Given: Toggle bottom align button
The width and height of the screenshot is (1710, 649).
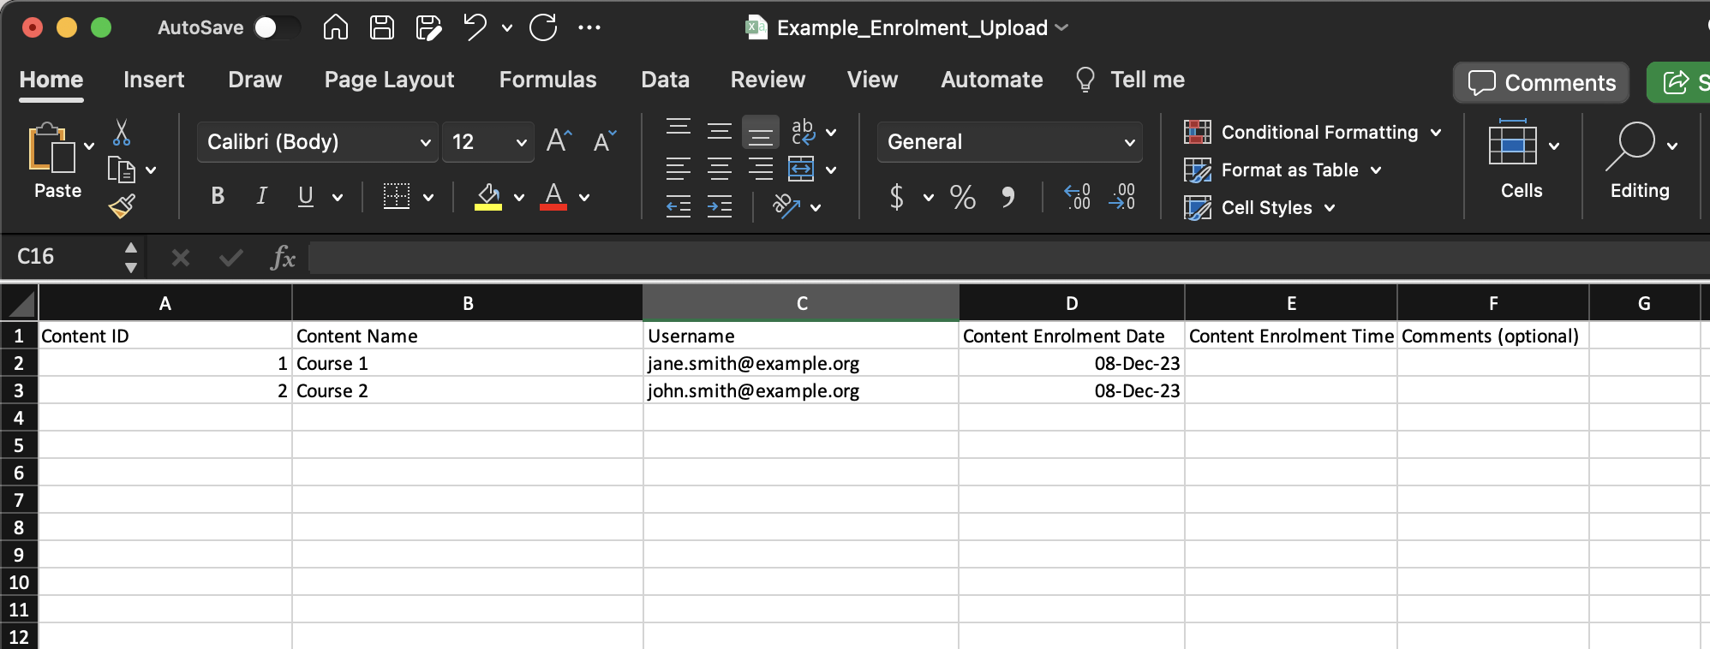Looking at the screenshot, I should (761, 132).
